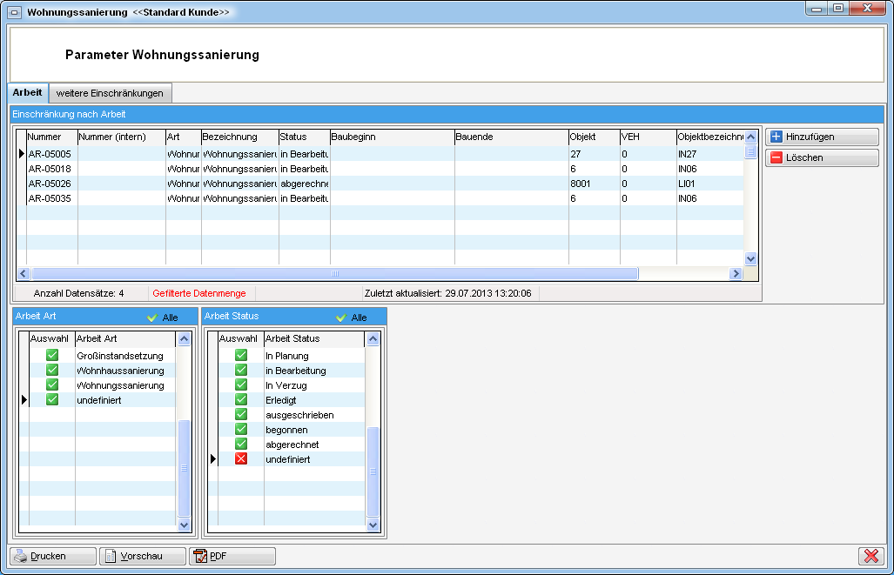The width and height of the screenshot is (894, 575).
Task: Export the report as PDF
Action: pos(232,556)
